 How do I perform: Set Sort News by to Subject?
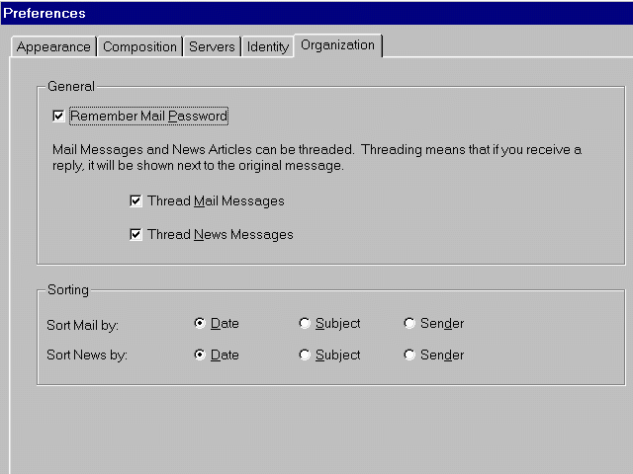coord(305,355)
